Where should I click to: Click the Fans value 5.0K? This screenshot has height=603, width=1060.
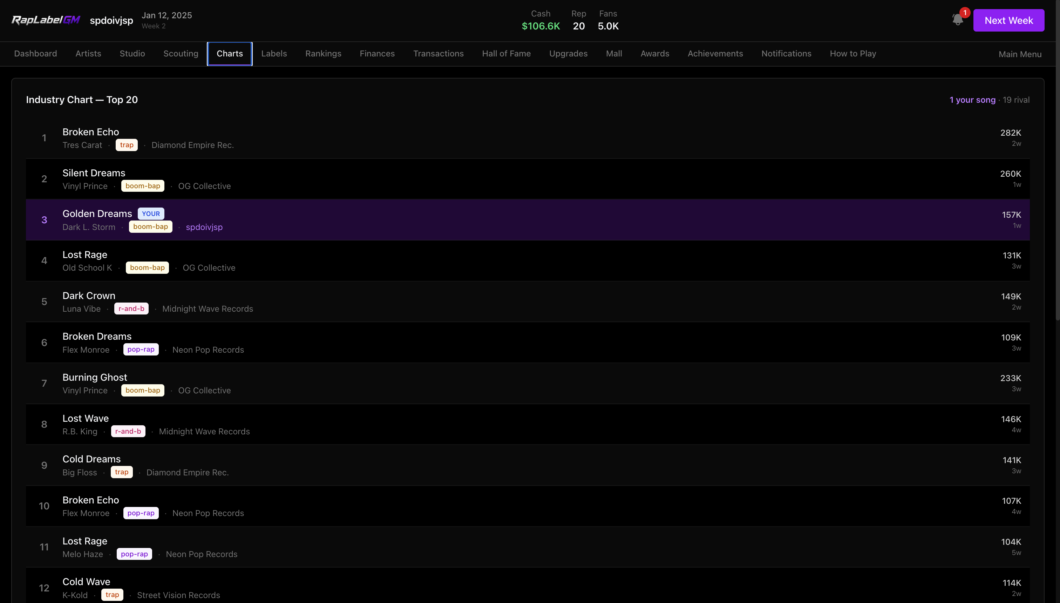pos(608,26)
